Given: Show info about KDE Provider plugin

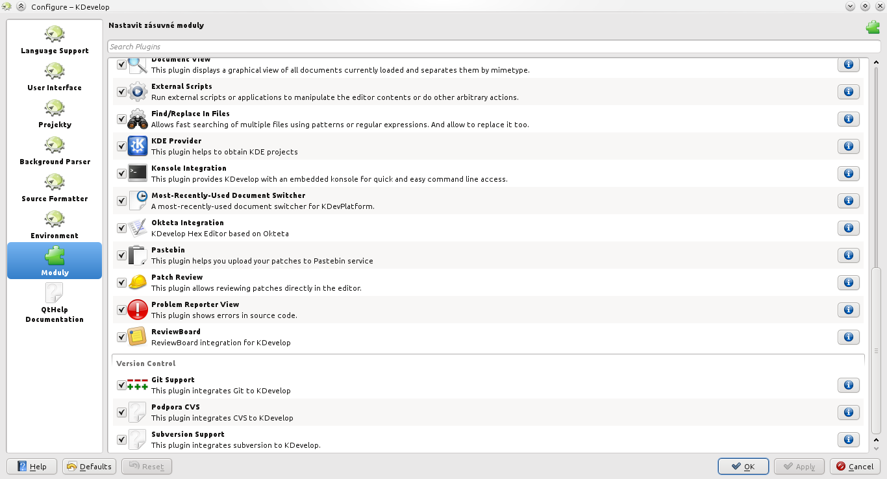Looking at the screenshot, I should point(848,146).
